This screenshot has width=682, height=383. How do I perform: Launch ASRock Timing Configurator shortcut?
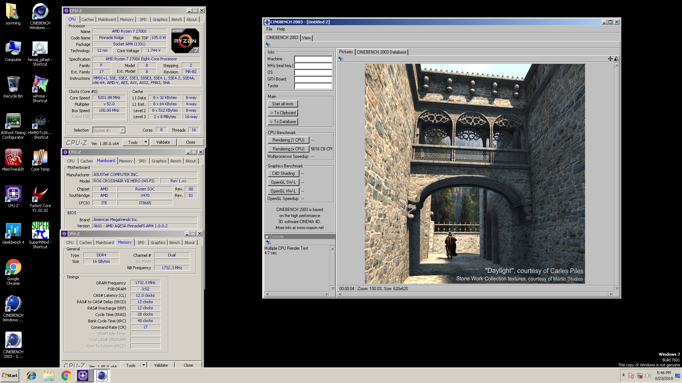click(x=13, y=126)
